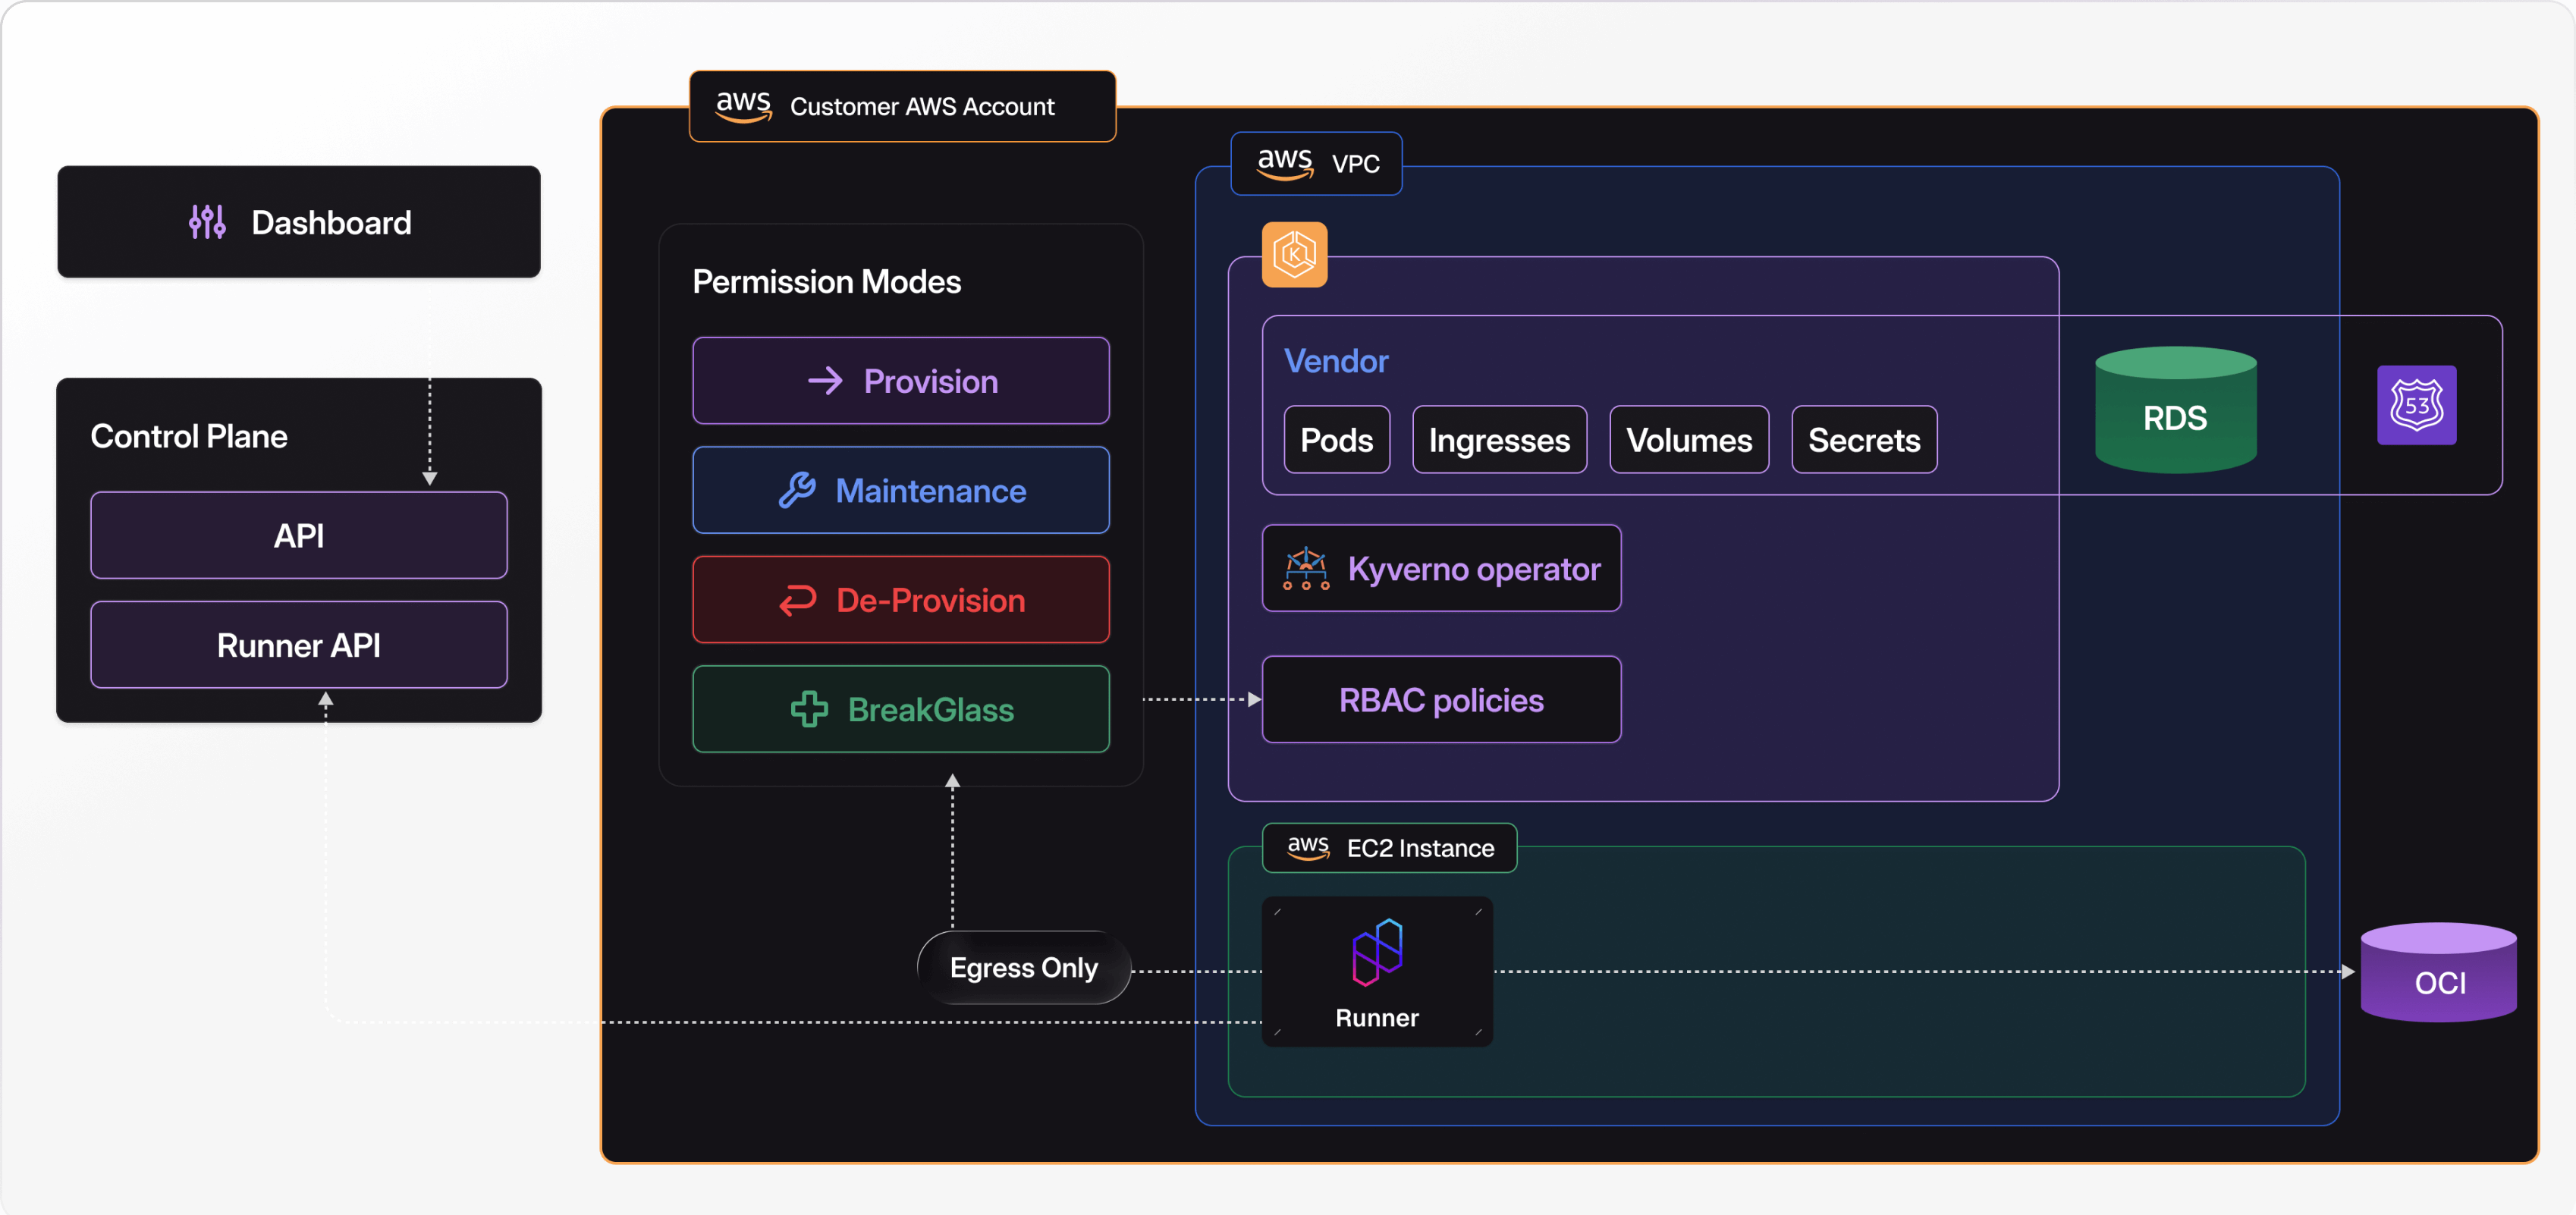This screenshot has width=2576, height=1215.
Task: Click the BreakGlass plus cross icon
Action: 809,709
